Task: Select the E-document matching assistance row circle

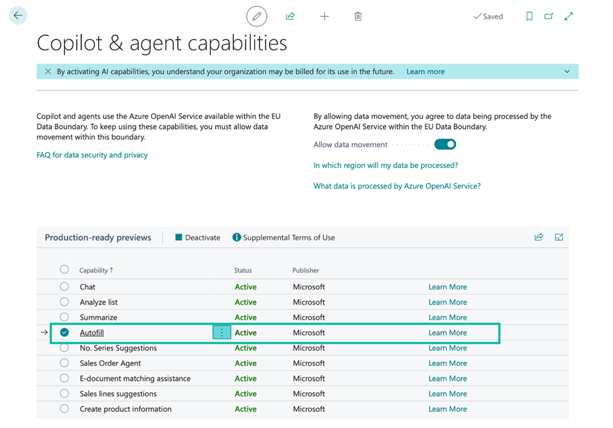Action: pyautogui.click(x=64, y=378)
